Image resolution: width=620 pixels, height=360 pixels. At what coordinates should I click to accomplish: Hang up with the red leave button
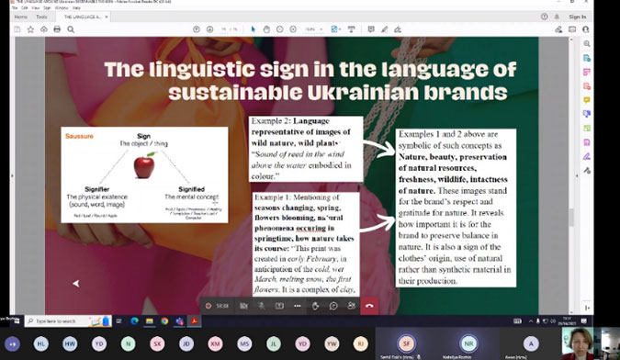369,306
